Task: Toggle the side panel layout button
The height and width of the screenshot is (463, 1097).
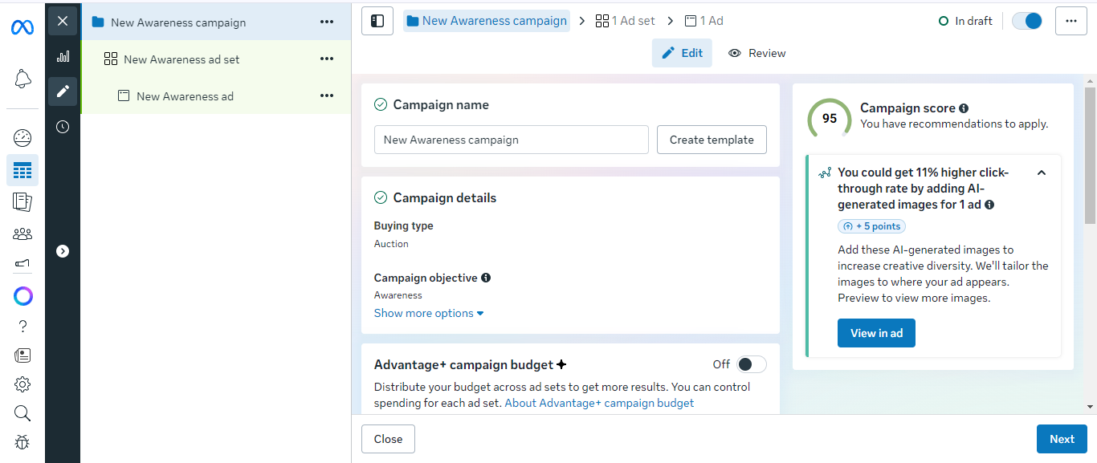Action: coord(377,21)
